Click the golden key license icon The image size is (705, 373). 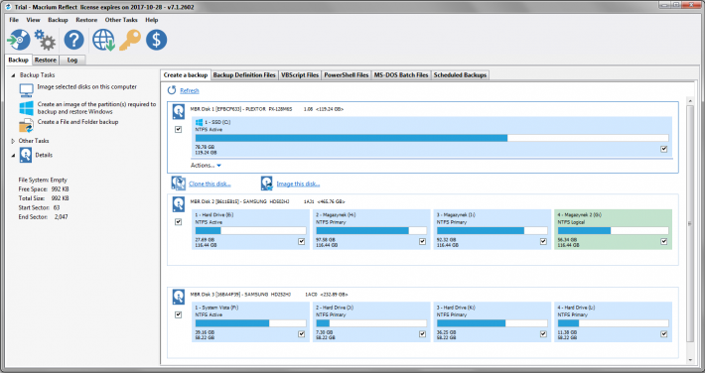tap(130, 40)
